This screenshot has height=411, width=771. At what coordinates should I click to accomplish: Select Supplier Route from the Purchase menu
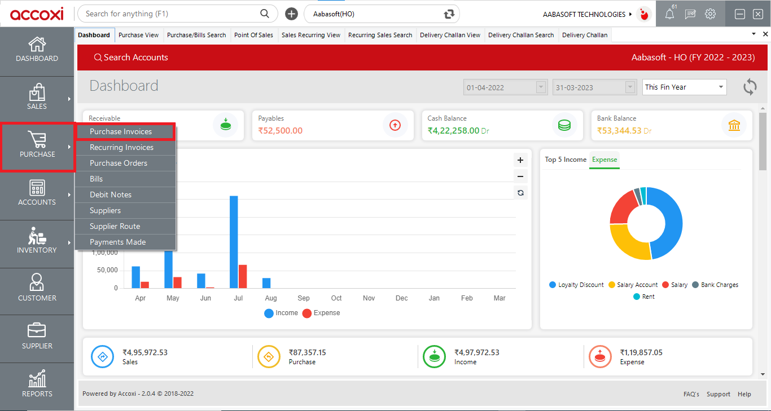[125, 226]
